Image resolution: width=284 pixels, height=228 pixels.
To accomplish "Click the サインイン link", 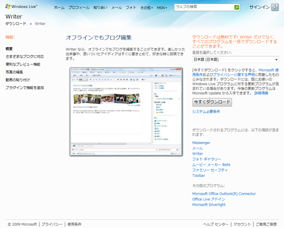I will [260, 7].
